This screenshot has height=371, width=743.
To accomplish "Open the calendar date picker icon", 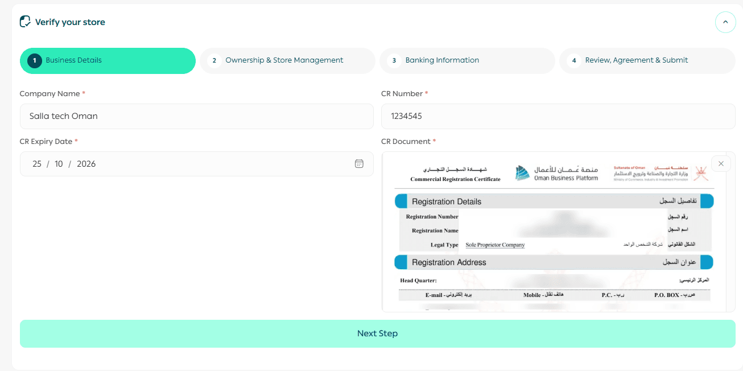I will coord(359,164).
